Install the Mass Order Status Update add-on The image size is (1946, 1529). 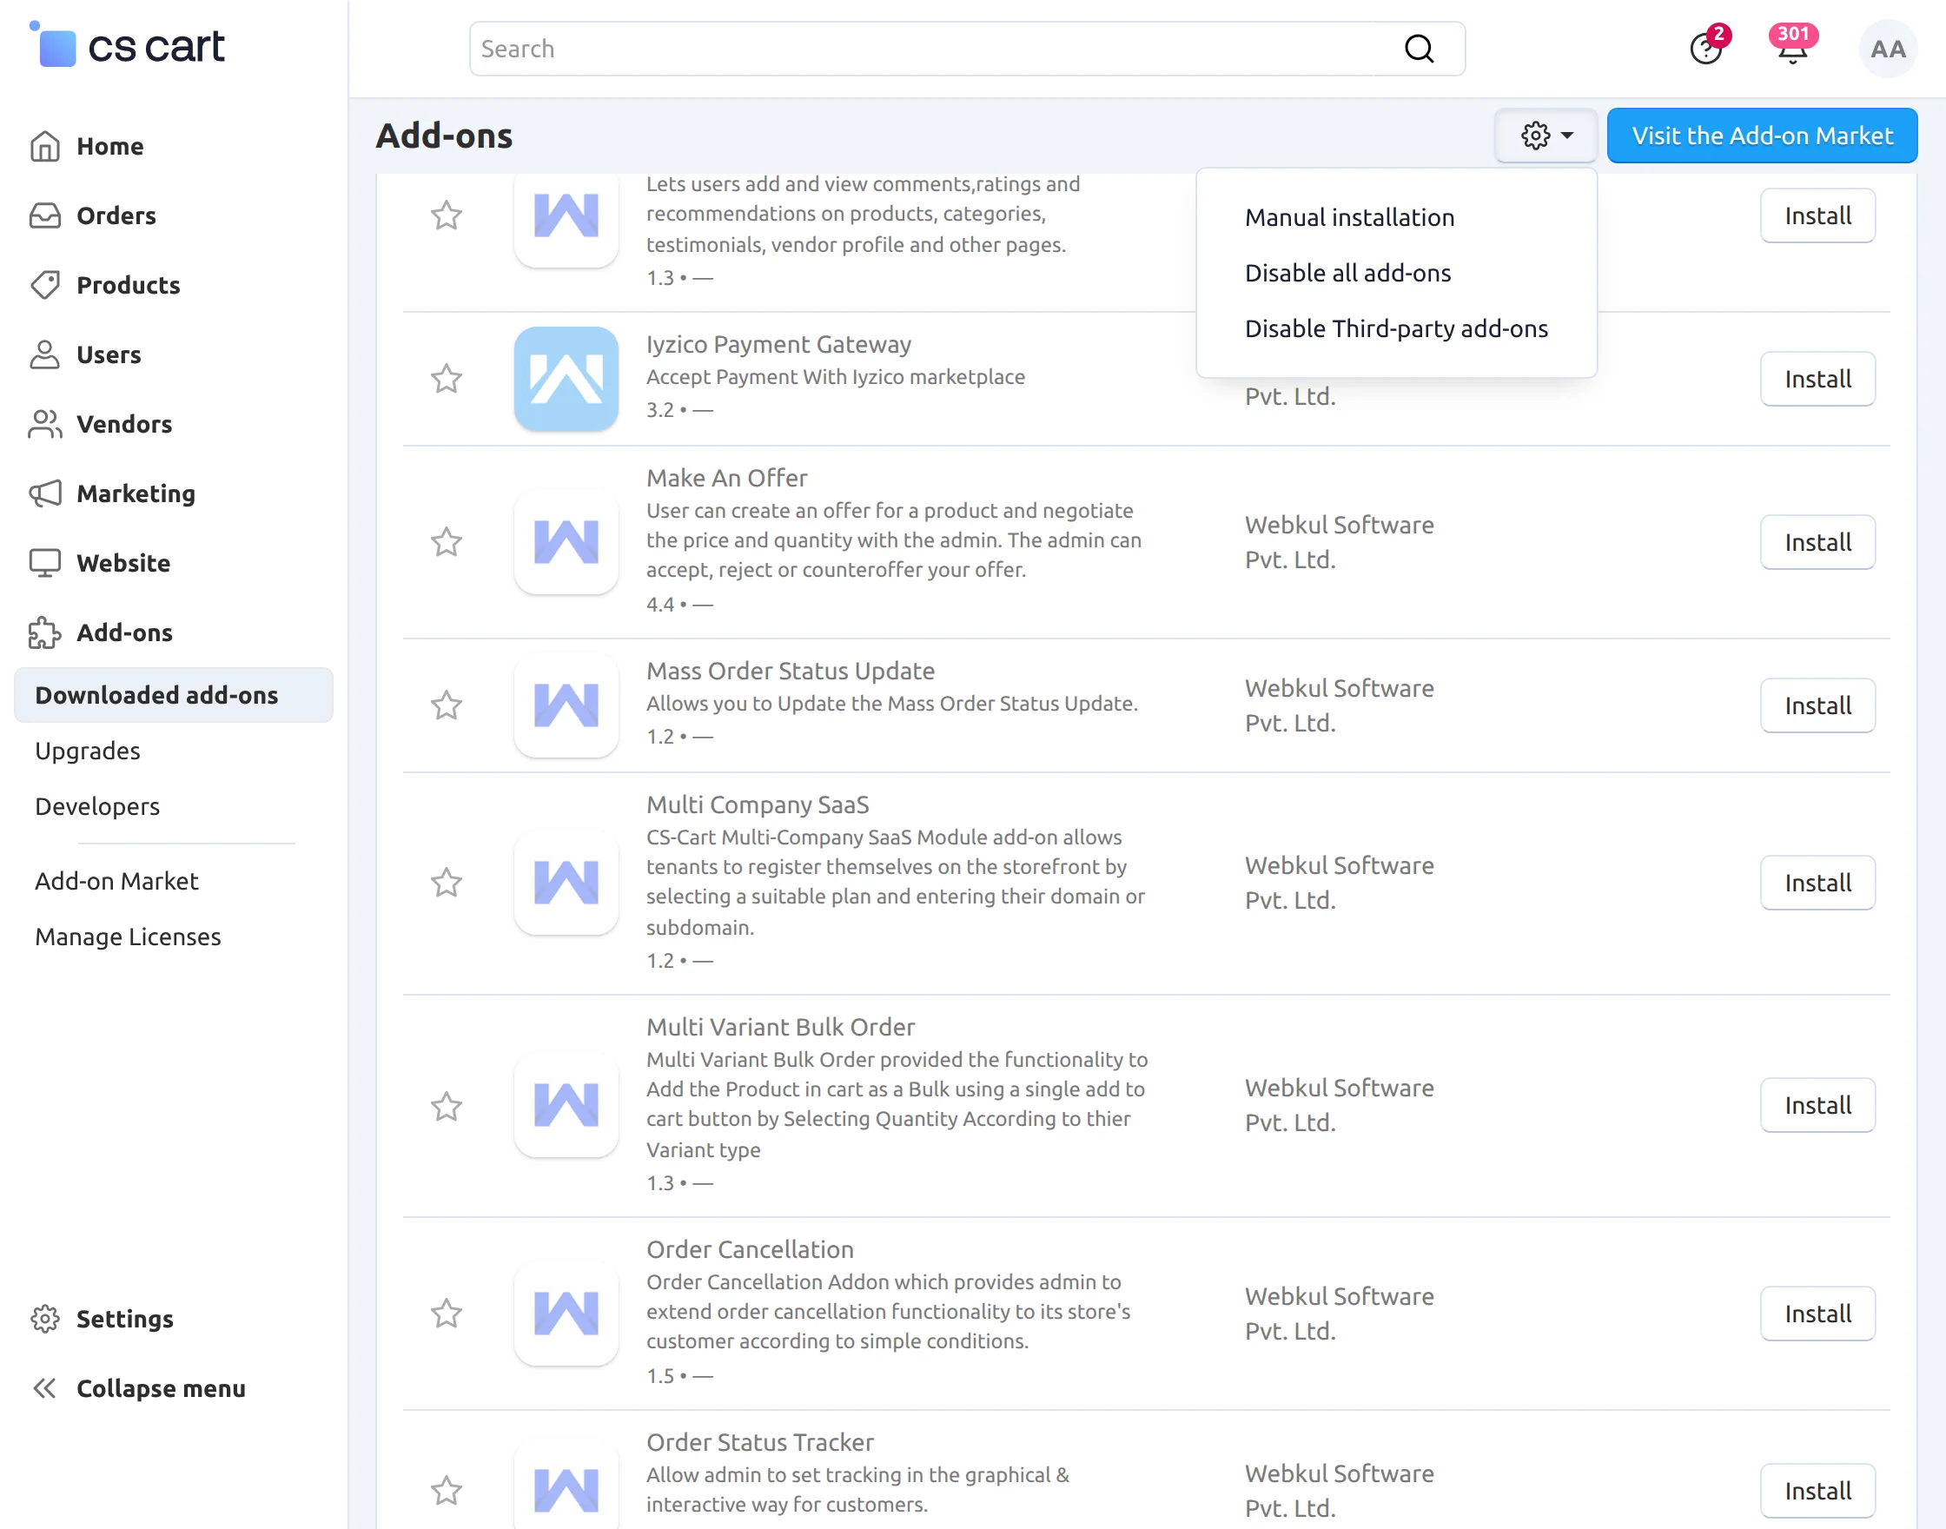coord(1817,705)
